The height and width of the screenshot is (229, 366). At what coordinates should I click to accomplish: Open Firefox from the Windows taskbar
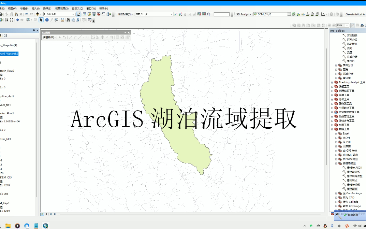[x=26, y=226]
